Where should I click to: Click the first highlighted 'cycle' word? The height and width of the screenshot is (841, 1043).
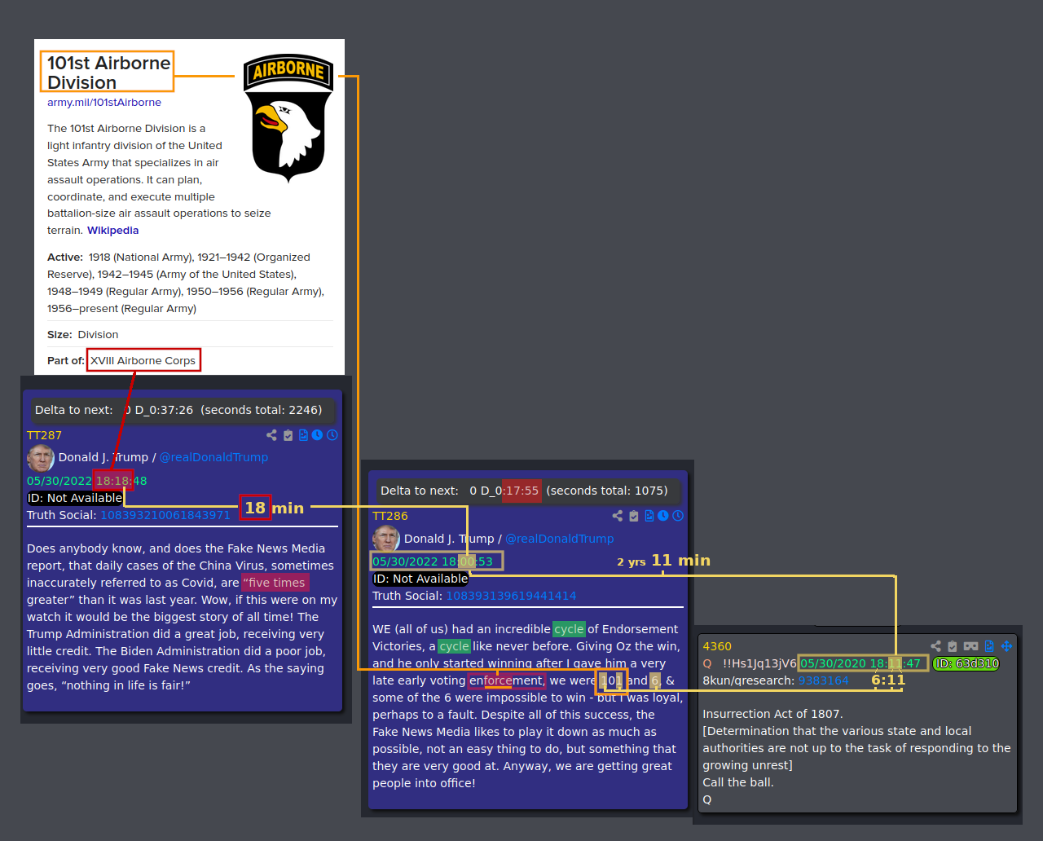click(x=569, y=629)
